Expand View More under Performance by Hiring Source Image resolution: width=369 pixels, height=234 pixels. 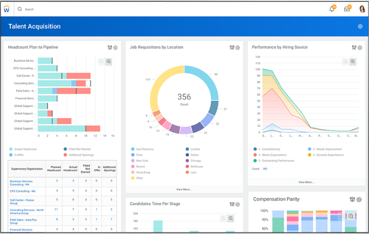(x=306, y=182)
